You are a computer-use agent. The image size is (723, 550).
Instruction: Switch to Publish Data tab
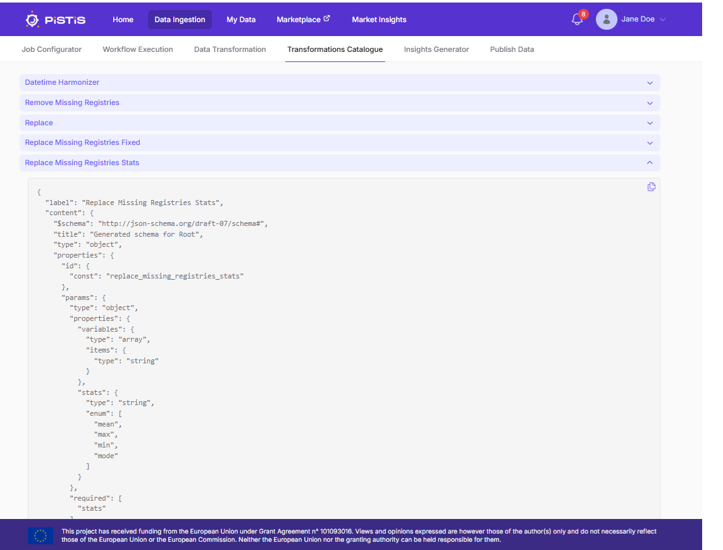pyautogui.click(x=512, y=49)
